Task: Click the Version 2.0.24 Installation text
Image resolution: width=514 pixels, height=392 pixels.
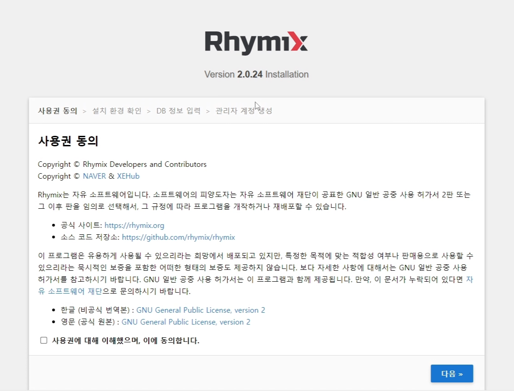Action: pyautogui.click(x=257, y=74)
